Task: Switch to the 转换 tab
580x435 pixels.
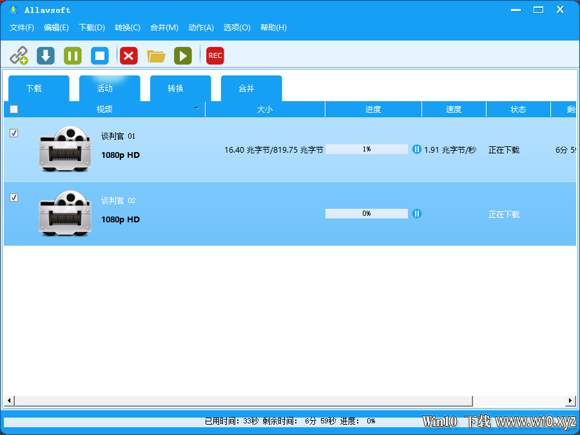Action: click(180, 88)
